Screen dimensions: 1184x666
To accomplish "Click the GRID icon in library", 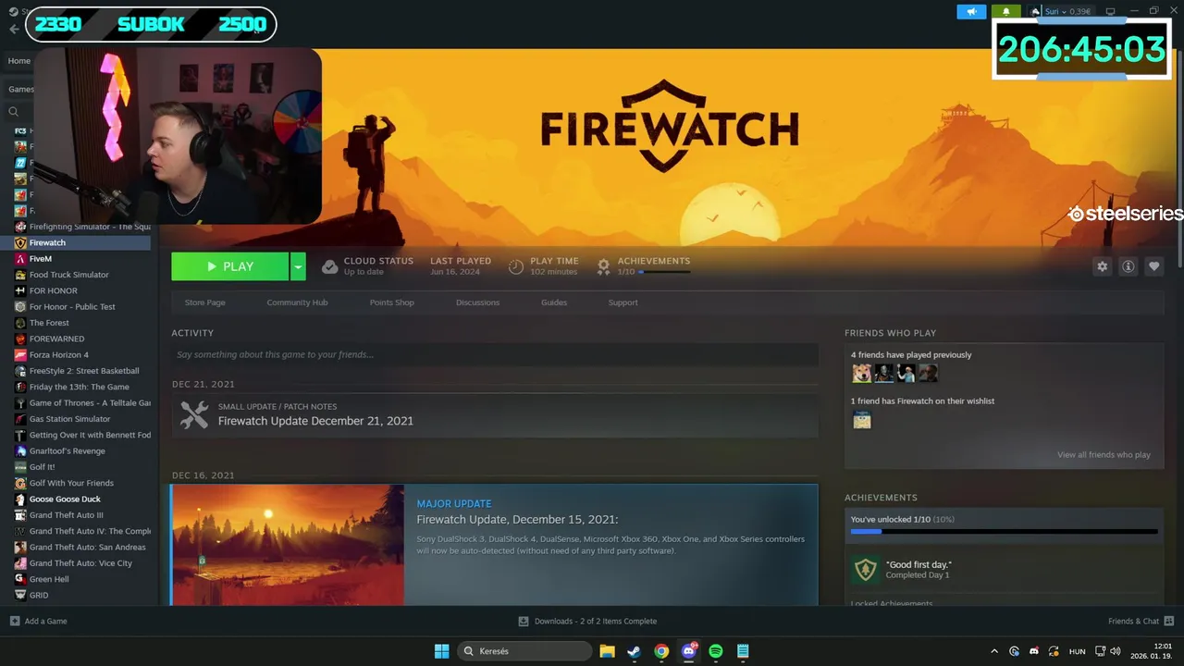I will [20, 595].
